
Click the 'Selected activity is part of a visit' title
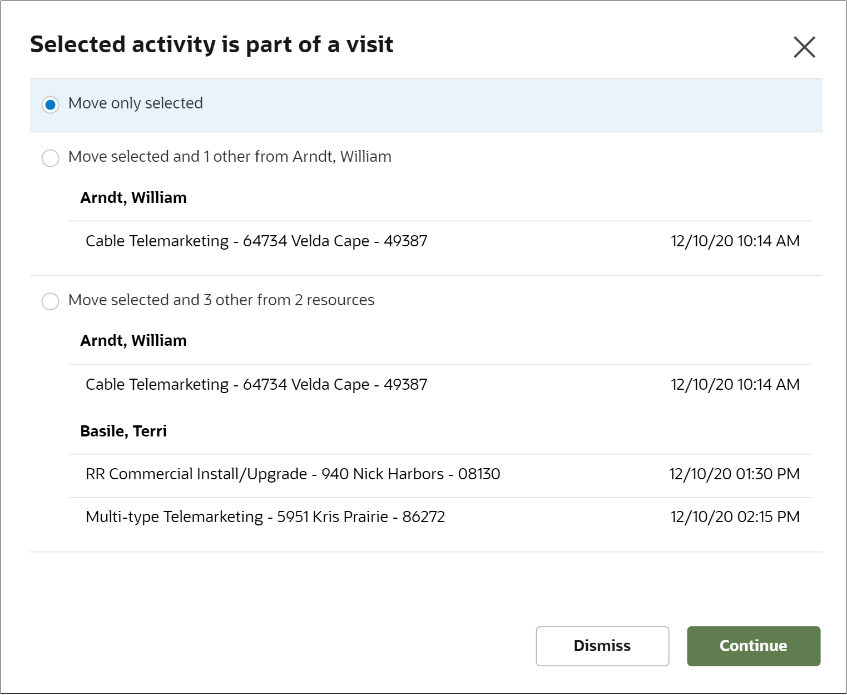coord(211,44)
